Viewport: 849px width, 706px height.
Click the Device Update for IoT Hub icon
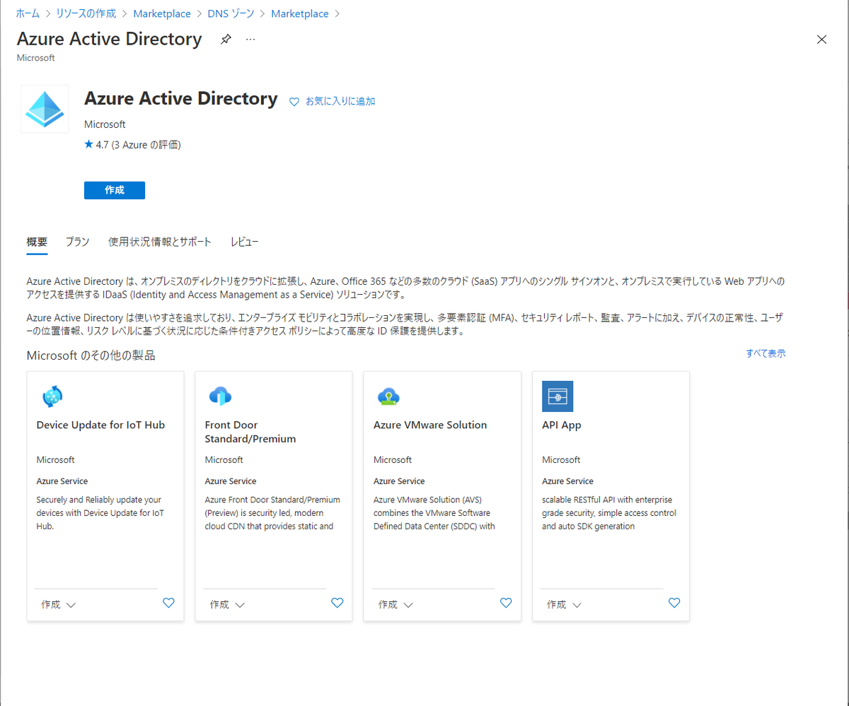pyautogui.click(x=52, y=396)
